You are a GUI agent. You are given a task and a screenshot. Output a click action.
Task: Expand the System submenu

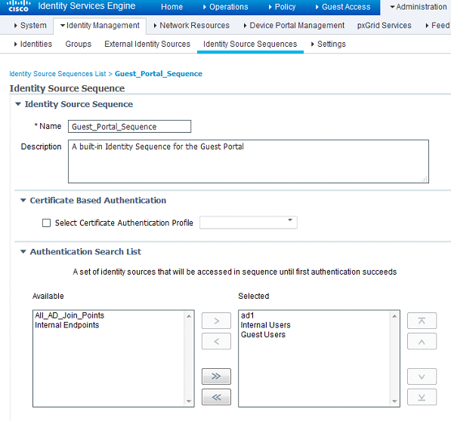(30, 25)
